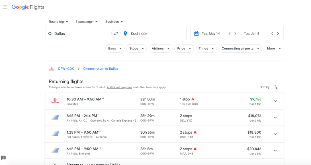Click warning icon on MAA, DXB flight

click(x=195, y=149)
